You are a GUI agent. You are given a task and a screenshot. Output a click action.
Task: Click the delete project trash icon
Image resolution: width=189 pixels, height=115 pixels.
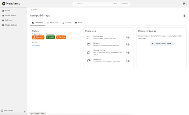(184, 16)
